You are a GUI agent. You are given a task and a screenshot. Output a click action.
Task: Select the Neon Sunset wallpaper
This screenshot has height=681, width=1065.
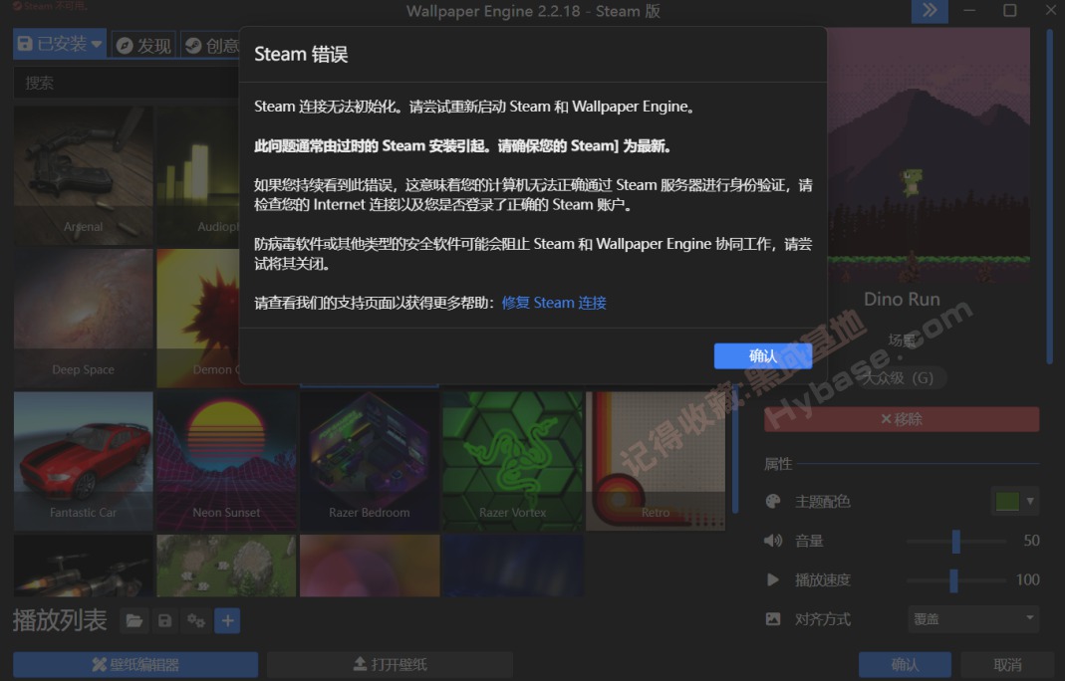point(226,461)
